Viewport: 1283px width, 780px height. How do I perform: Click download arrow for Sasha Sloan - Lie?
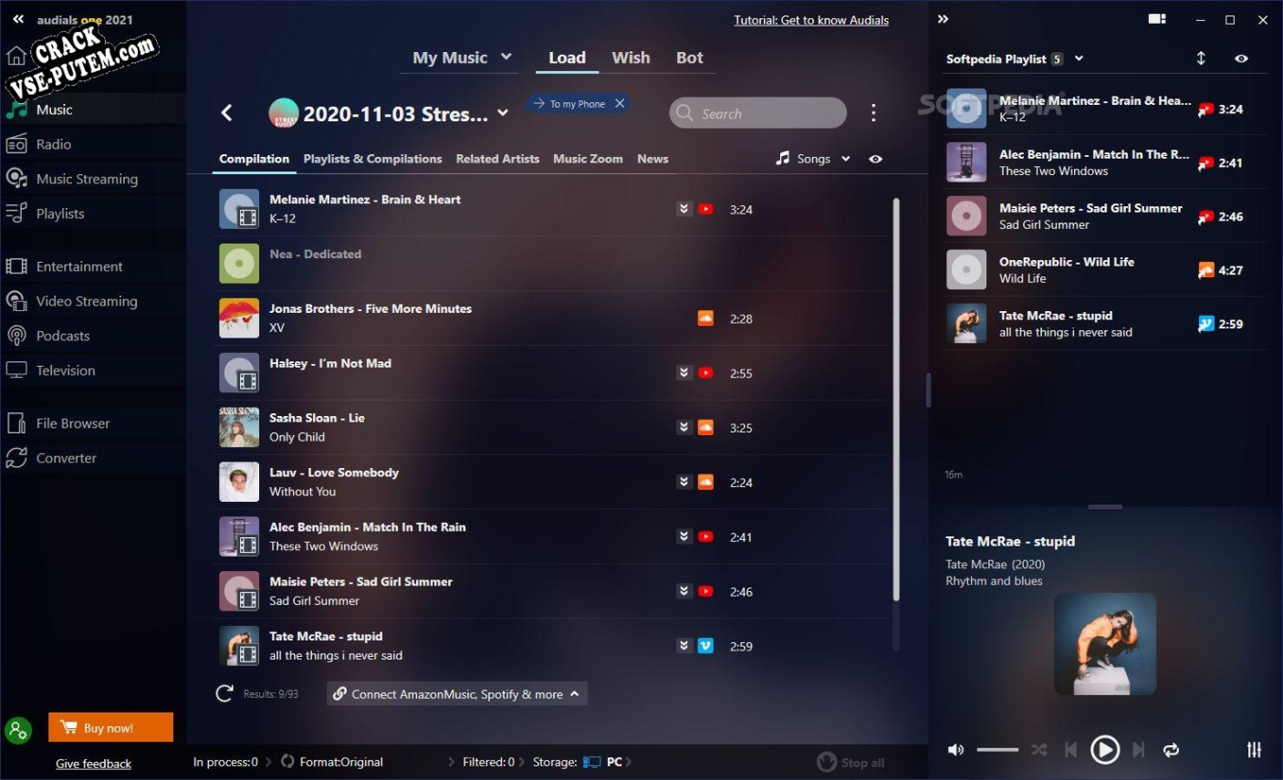click(683, 427)
